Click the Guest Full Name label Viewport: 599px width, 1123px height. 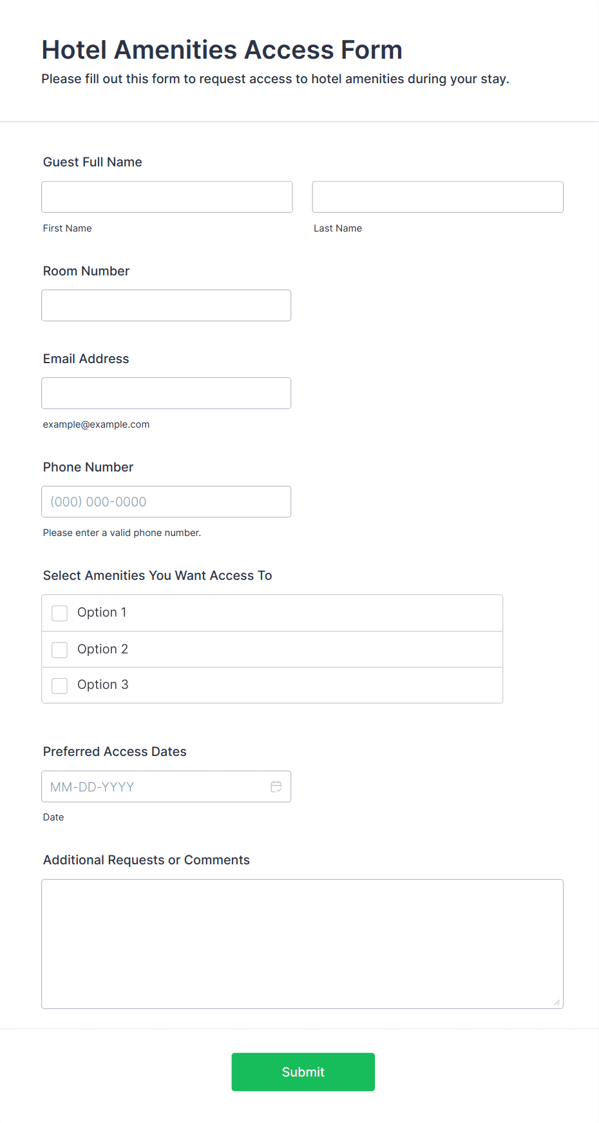pyautogui.click(x=93, y=162)
